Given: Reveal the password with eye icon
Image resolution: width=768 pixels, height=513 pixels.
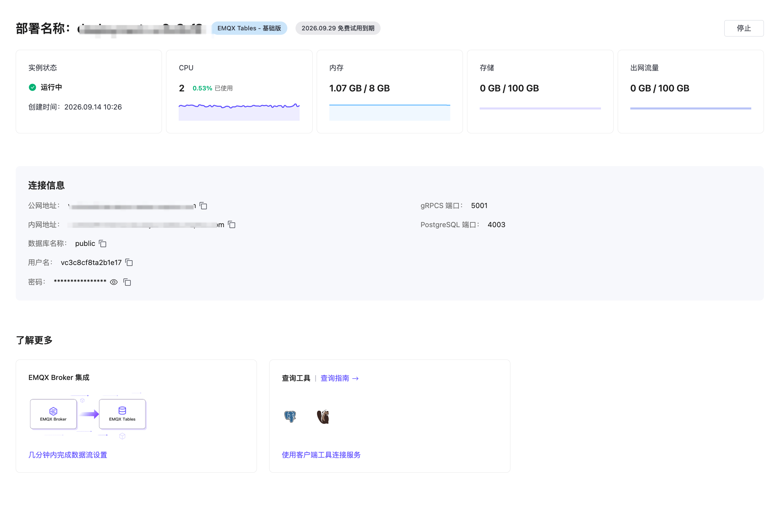Looking at the screenshot, I should click(114, 282).
